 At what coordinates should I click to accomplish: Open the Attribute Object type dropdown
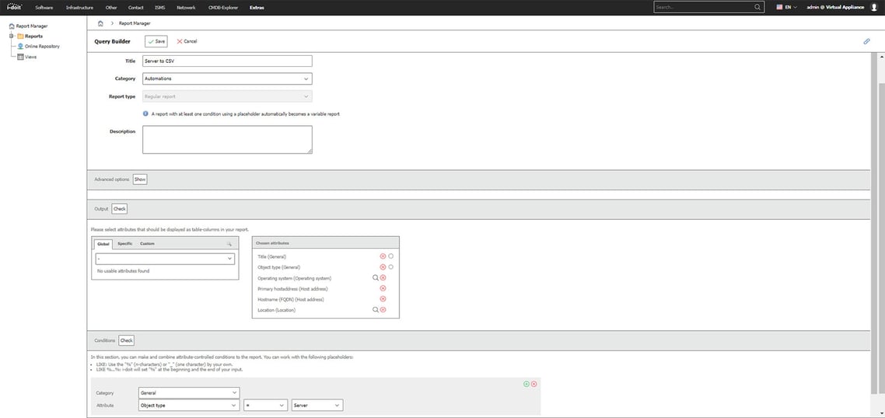click(x=188, y=405)
